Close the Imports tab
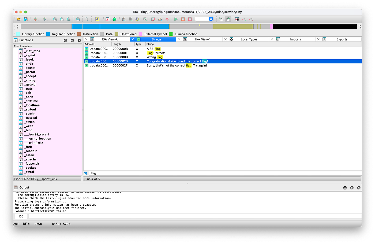375x244 pixels. [272, 39]
